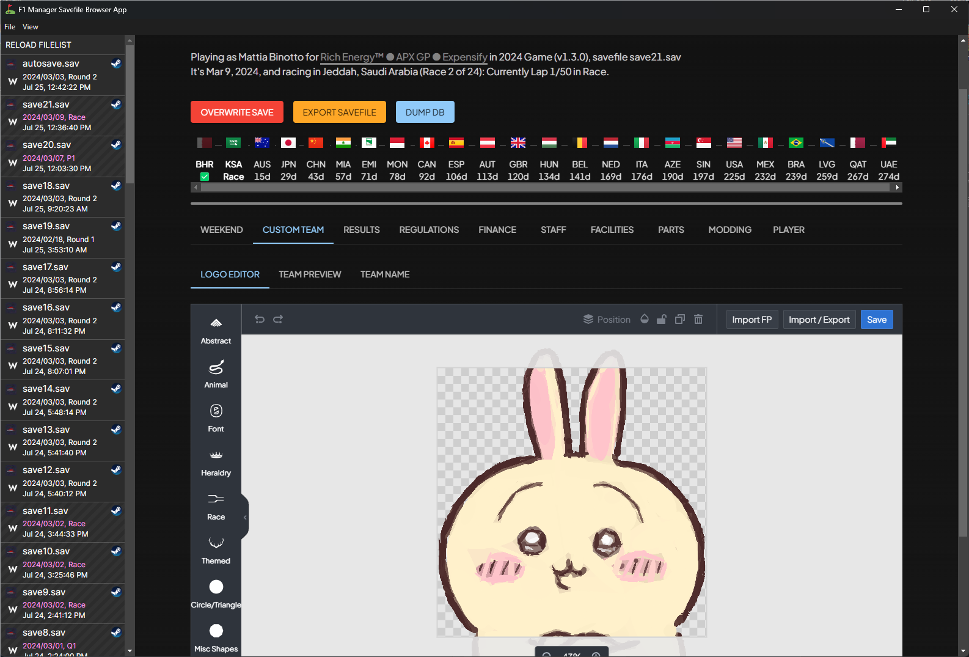Load save11.sav from the file list
969x657 pixels.
click(x=62, y=522)
